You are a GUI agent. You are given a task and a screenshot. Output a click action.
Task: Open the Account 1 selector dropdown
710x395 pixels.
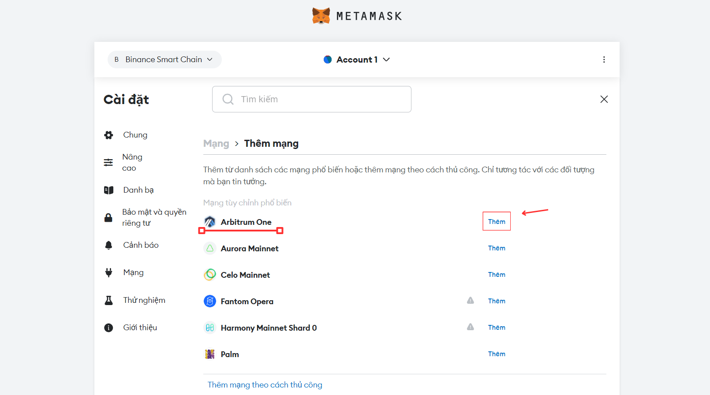coord(357,60)
